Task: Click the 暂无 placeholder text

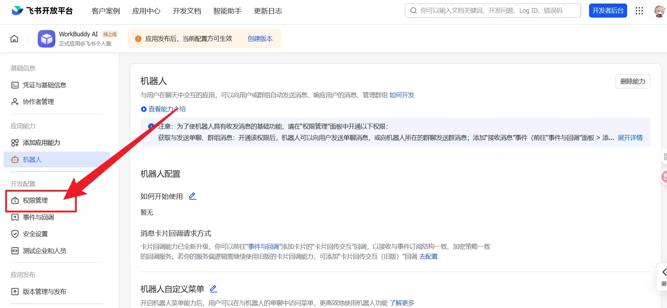Action: (x=147, y=212)
